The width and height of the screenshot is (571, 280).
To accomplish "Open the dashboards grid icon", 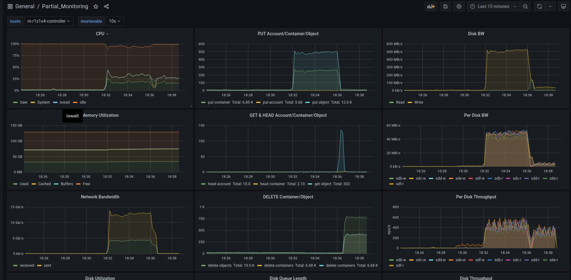I will (x=10, y=7).
